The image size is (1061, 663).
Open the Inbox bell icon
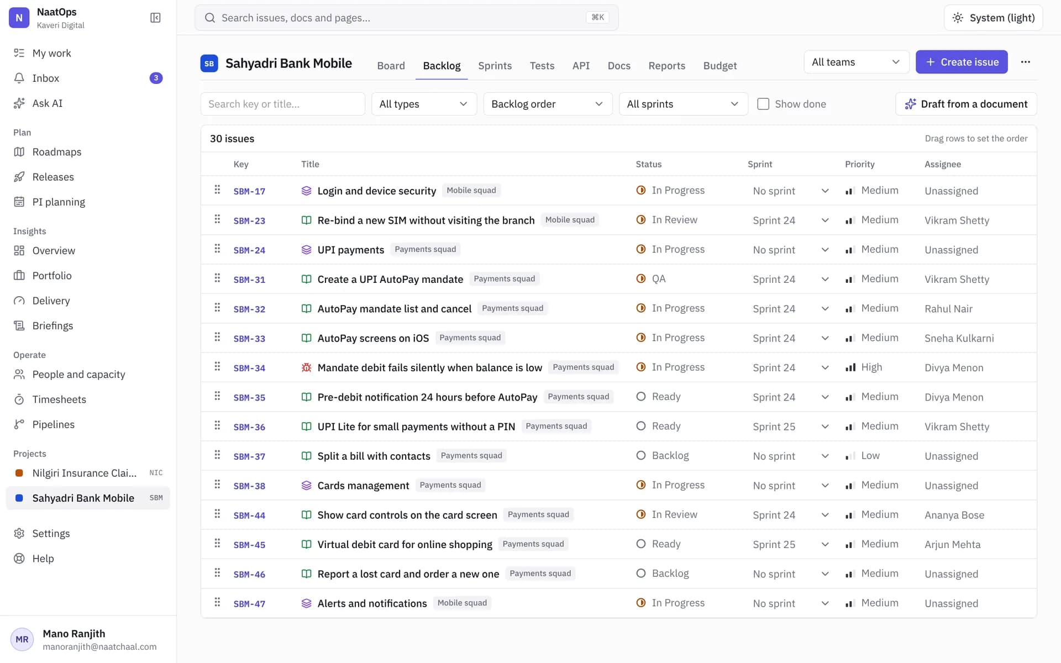click(19, 78)
